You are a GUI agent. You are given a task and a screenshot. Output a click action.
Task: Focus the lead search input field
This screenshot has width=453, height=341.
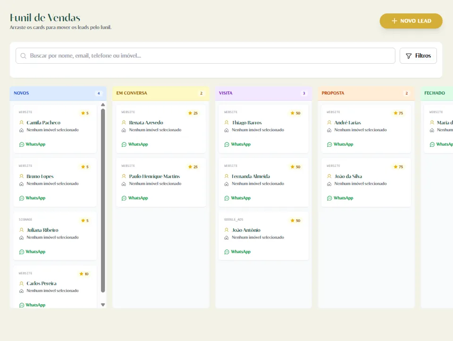point(205,56)
